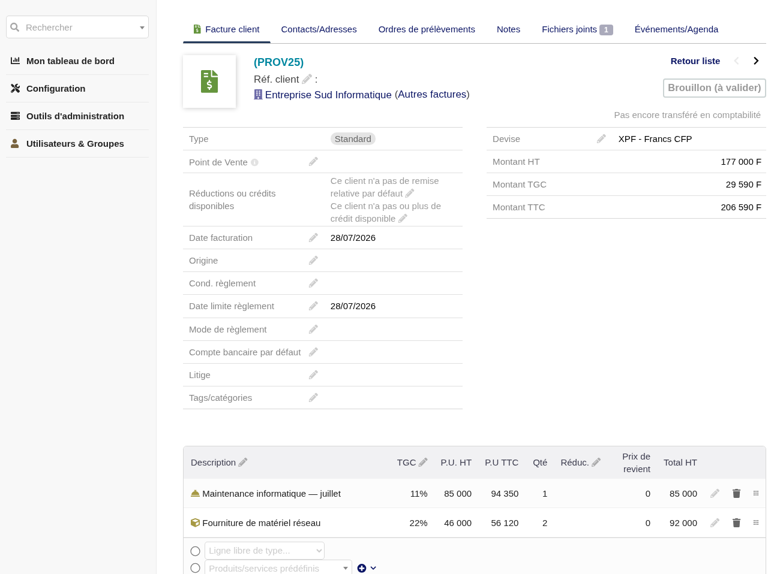Open Entreprise Sud Informatique company link

pos(328,95)
